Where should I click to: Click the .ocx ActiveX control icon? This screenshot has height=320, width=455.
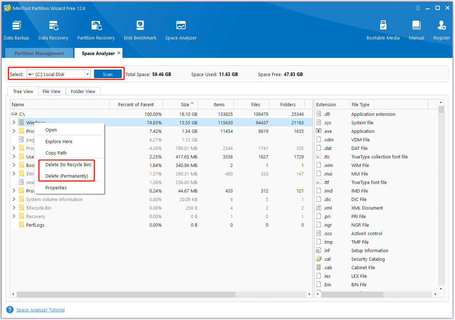[x=318, y=233]
